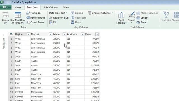Image resolution: width=179 pixels, height=101 pixels.
Task: Open the Move column command
Action: pos(77,22)
